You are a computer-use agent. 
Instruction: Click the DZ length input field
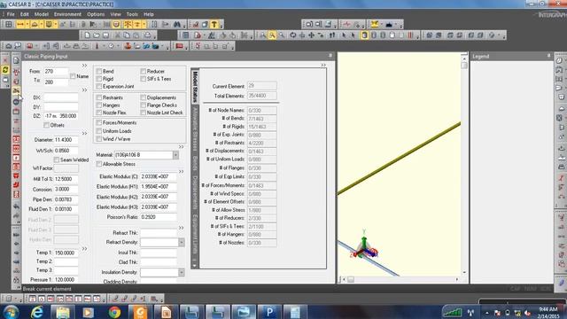click(61, 116)
